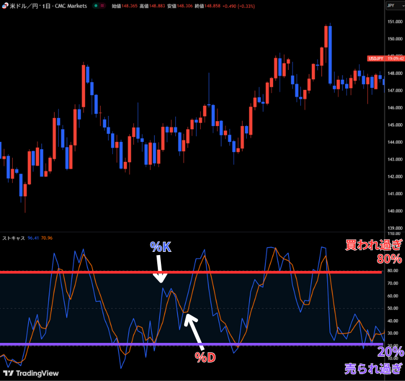Click the green market status dot
Screen dimensions: 405x381
pos(95,6)
